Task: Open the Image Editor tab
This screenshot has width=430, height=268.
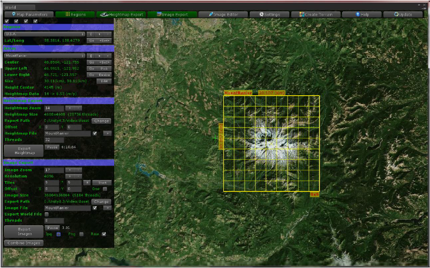Action: pyautogui.click(x=223, y=15)
